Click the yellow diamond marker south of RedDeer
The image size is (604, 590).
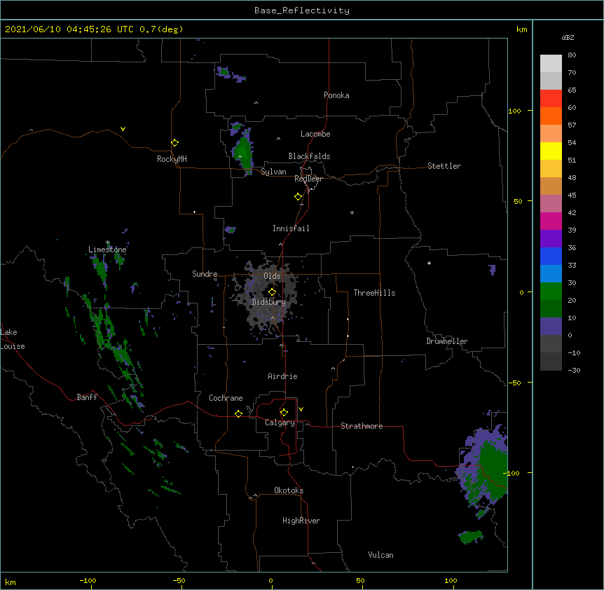click(298, 197)
